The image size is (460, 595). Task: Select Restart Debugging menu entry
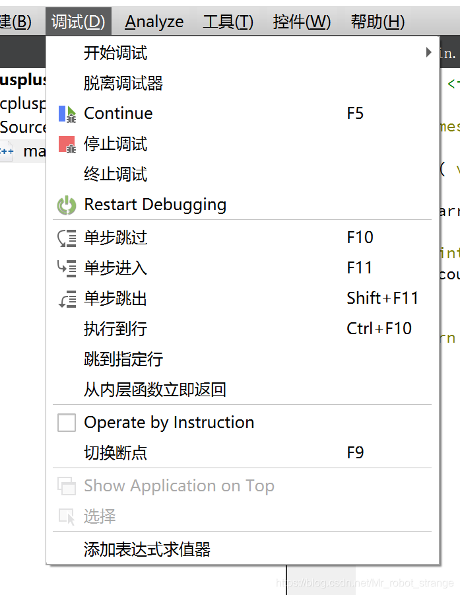(243, 205)
